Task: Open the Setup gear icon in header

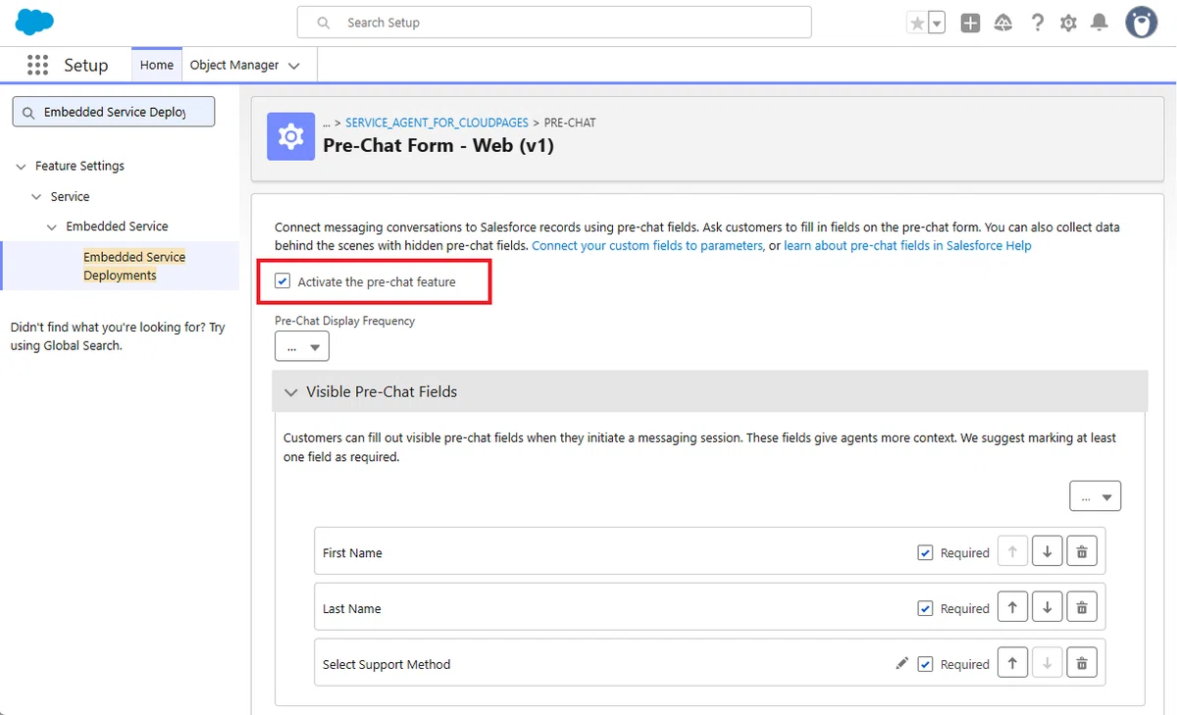Action: pos(1068,23)
